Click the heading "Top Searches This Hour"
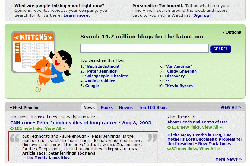Viewport: 250px width, 166px height. pos(102,60)
